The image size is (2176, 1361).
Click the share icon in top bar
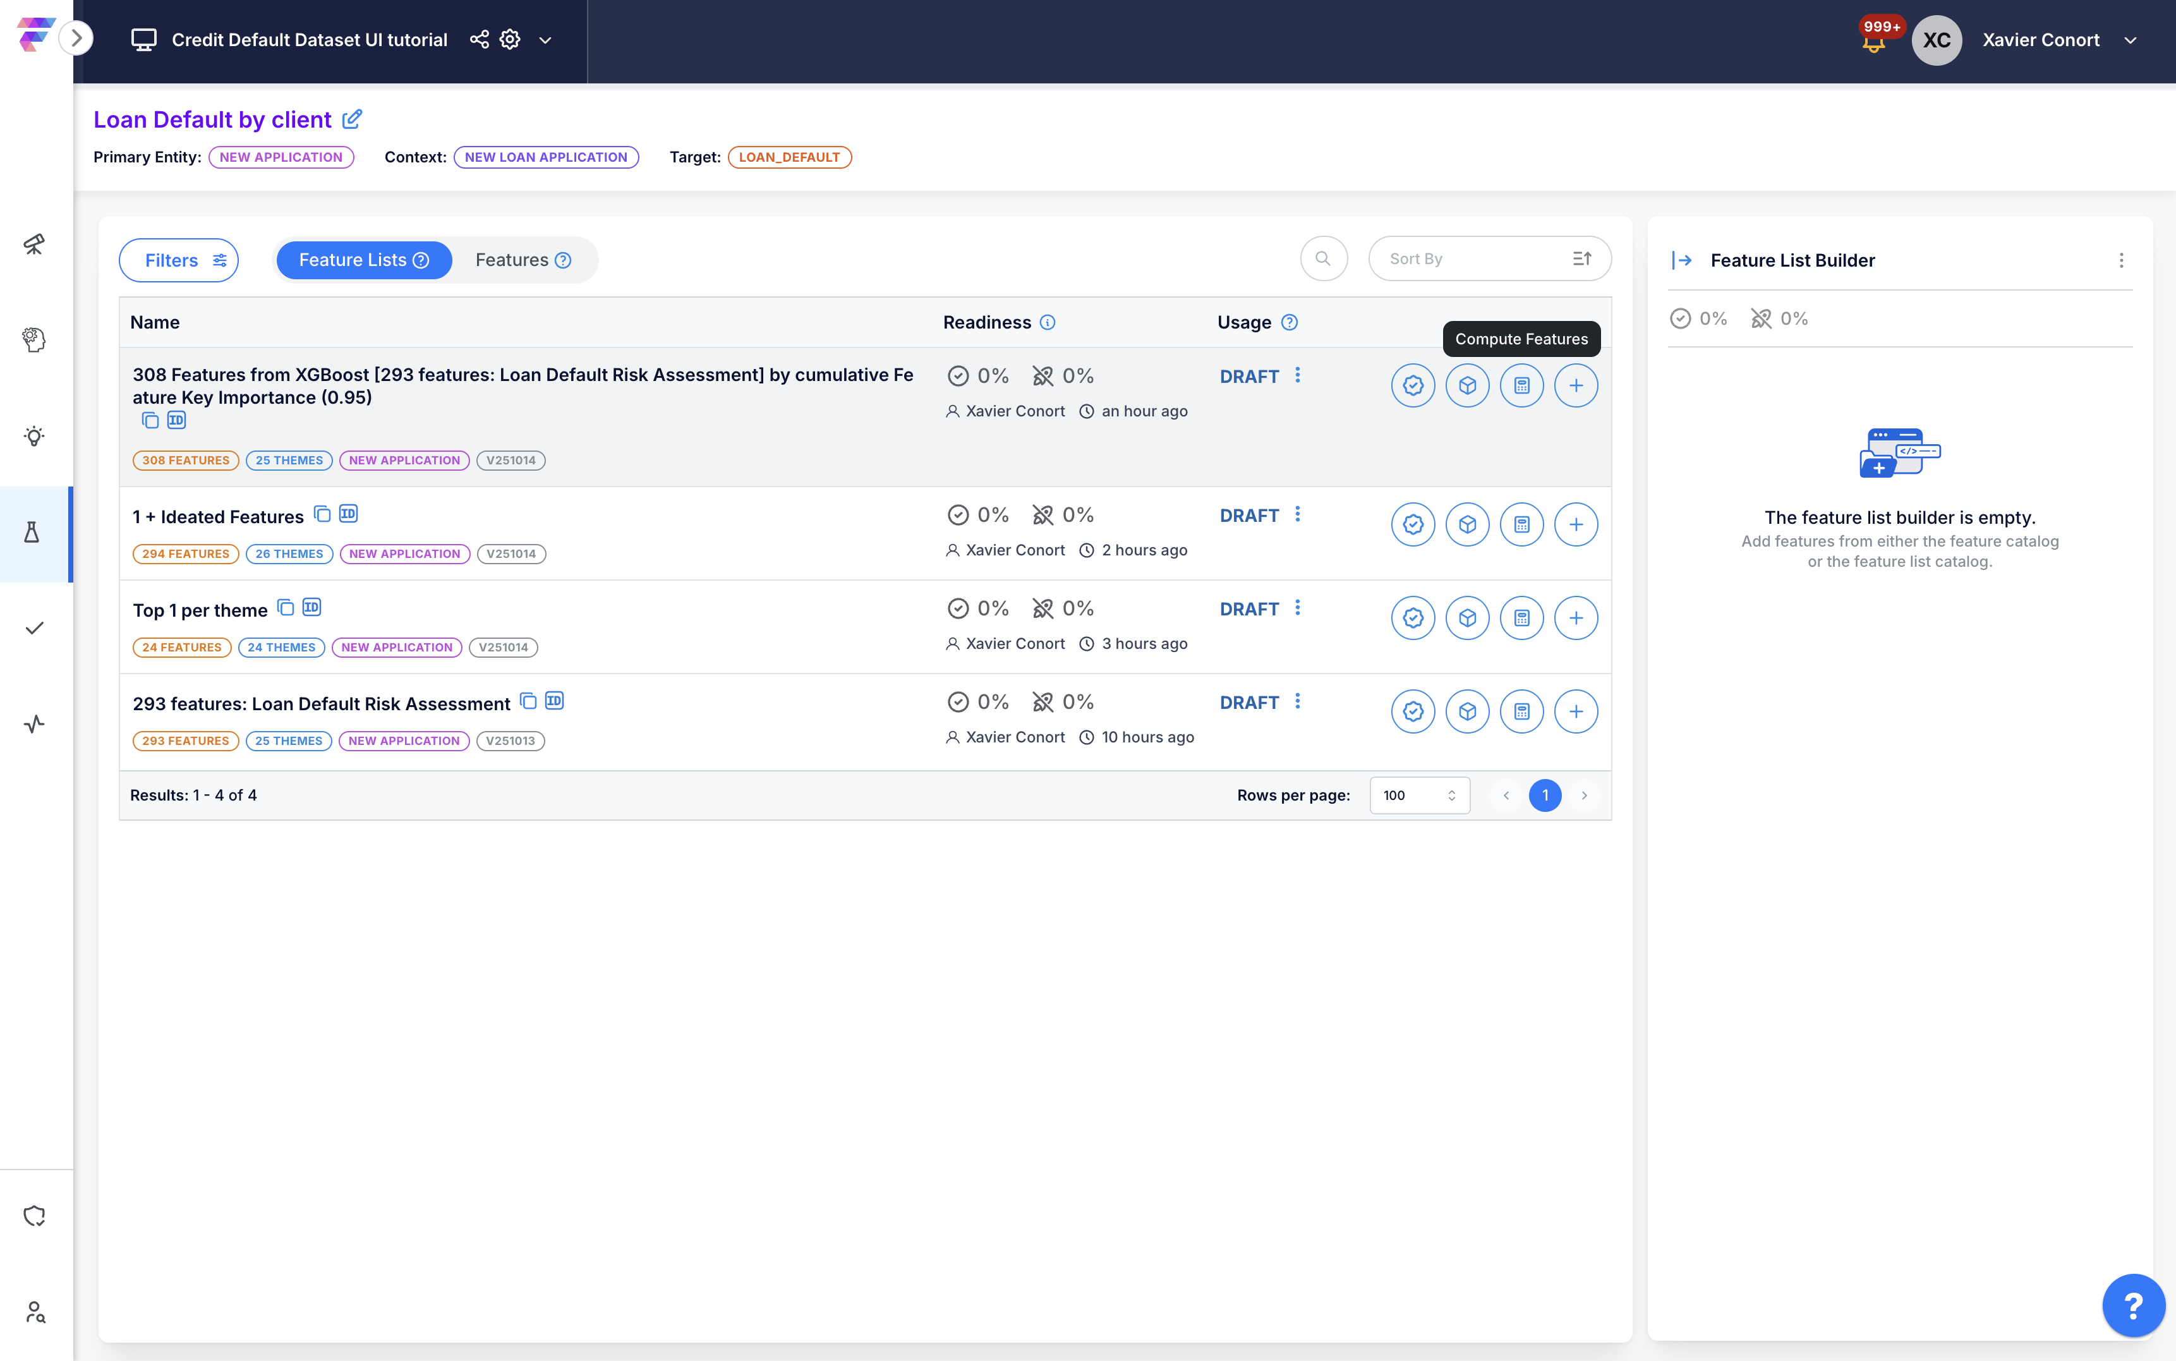(x=480, y=40)
